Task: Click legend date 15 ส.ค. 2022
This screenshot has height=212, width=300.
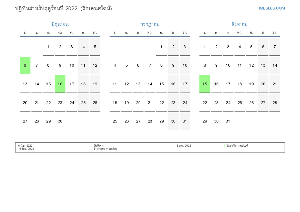Action: (183, 146)
